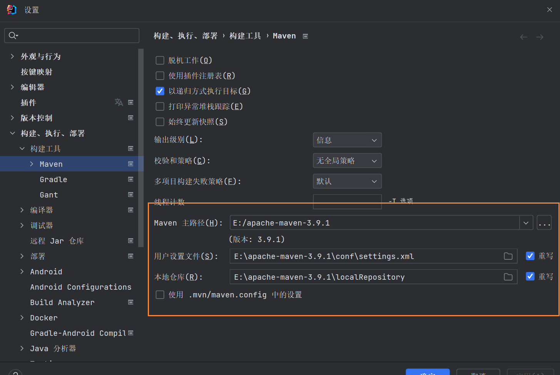Expand 部署 tree node
Viewport: 560px width, 375px height.
22,256
